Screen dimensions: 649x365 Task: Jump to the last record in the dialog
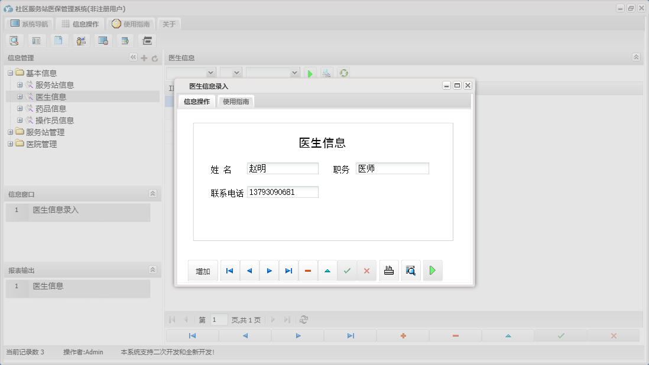pos(288,270)
